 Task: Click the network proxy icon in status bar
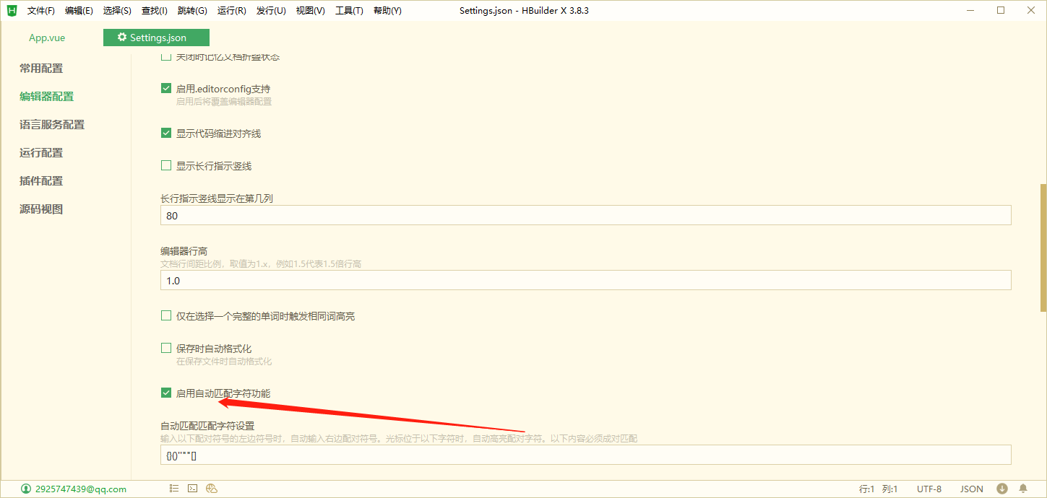pyautogui.click(x=211, y=489)
